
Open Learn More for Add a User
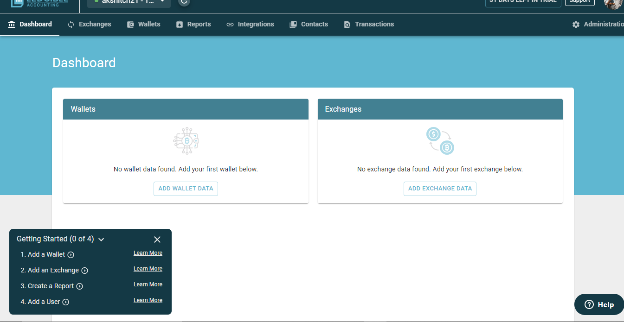(x=148, y=300)
